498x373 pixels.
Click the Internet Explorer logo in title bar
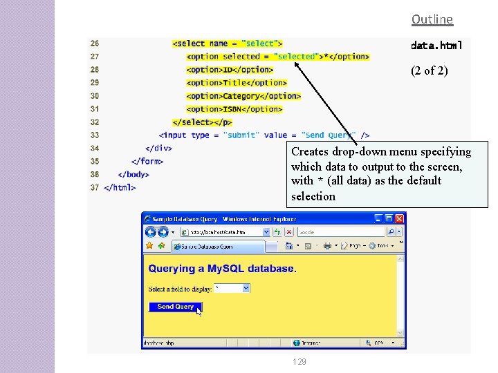[147, 218]
